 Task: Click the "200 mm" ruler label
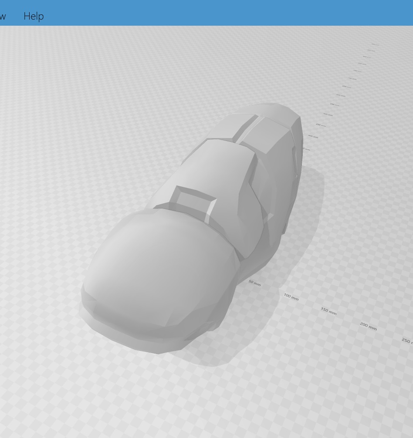pos(368,326)
